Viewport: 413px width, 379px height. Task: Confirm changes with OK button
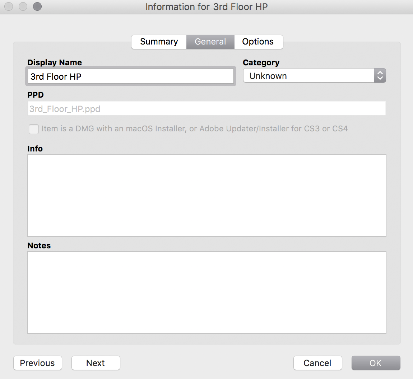pyautogui.click(x=376, y=363)
